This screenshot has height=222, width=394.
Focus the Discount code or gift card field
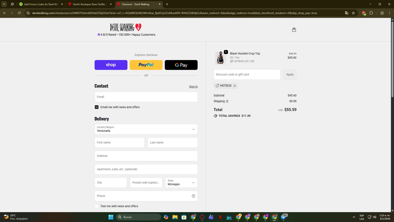(x=247, y=74)
